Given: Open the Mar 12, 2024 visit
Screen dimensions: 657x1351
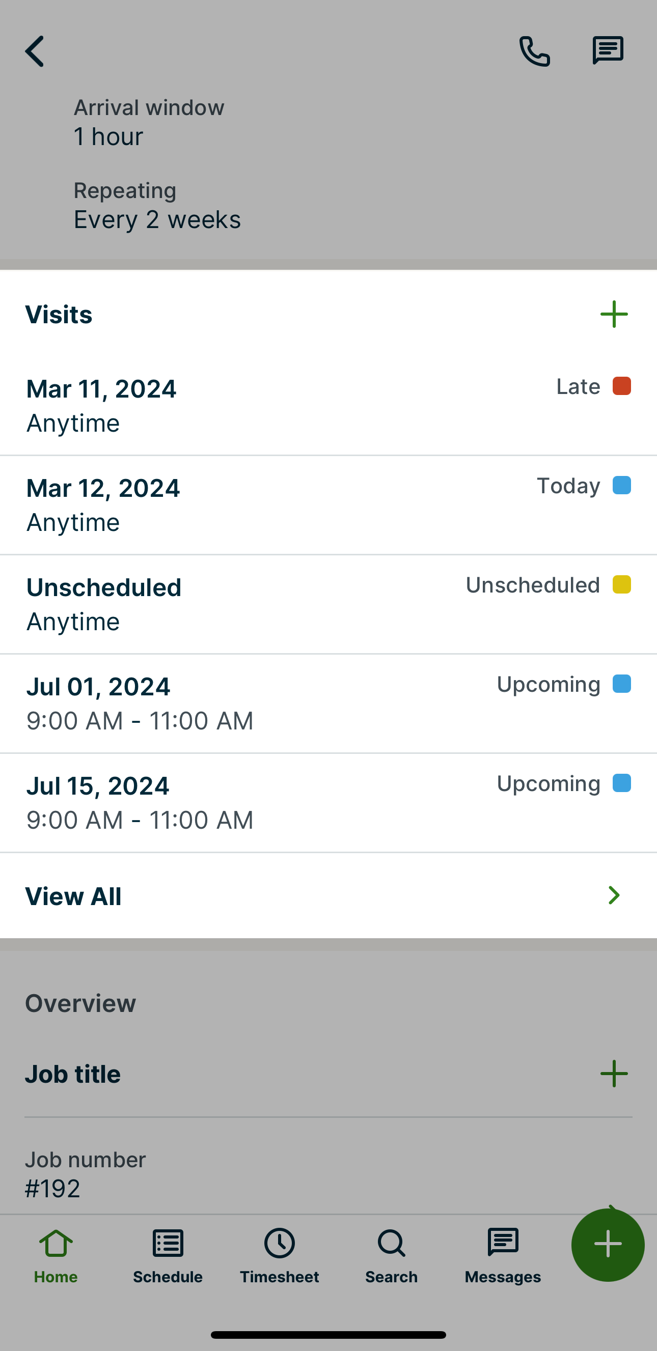Looking at the screenshot, I should pos(210,504).
